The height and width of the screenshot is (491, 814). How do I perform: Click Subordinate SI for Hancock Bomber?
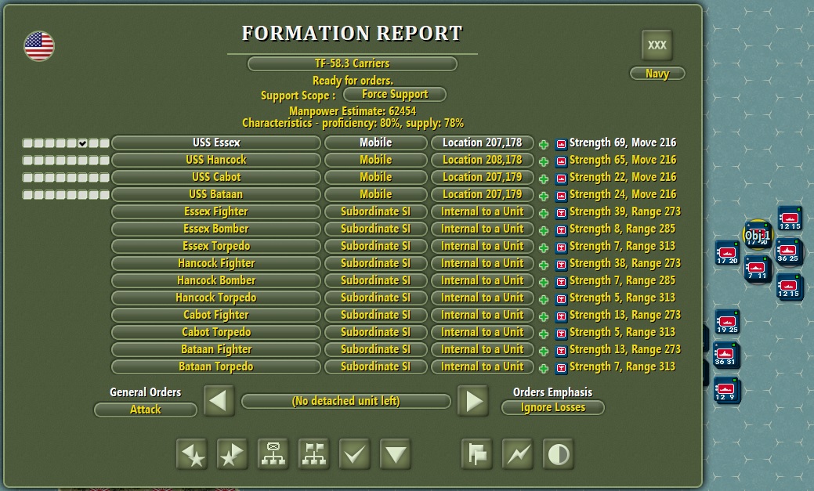pyautogui.click(x=376, y=280)
